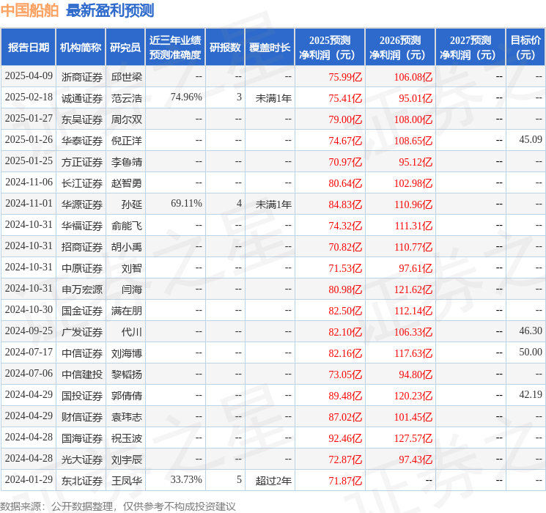Click target price 45.09
This screenshot has height=513, width=546.
click(x=531, y=140)
